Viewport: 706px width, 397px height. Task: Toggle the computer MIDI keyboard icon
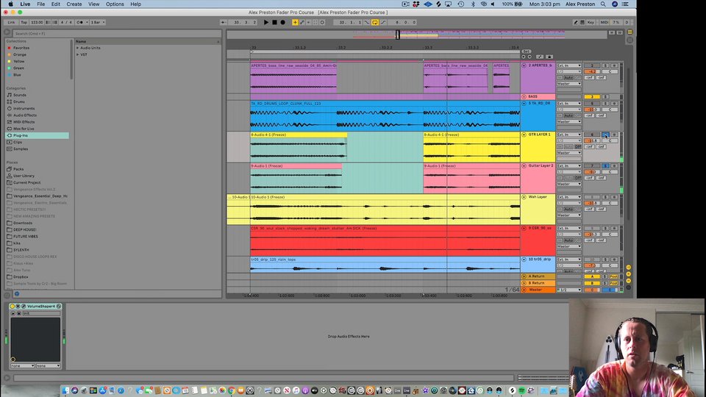582,22
